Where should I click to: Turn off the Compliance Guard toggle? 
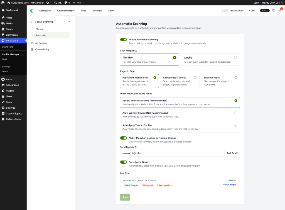coord(123,162)
